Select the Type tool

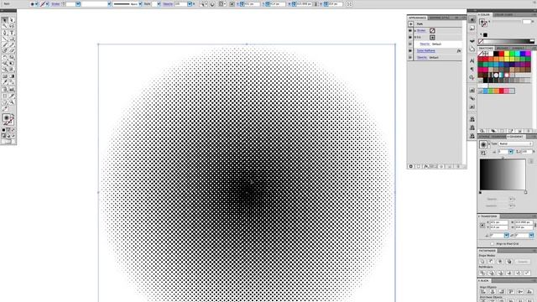12,33
